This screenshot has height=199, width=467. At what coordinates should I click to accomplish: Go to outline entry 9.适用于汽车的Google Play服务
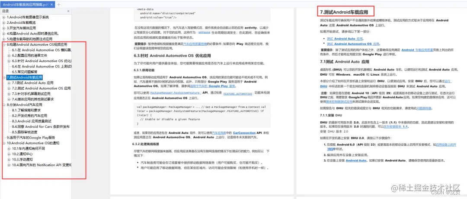coord(31,138)
